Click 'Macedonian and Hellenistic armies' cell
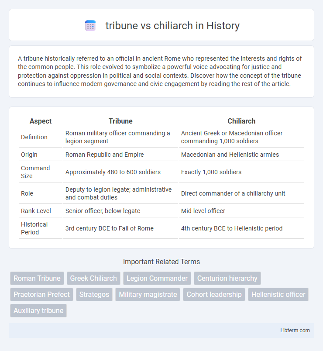Viewport: 323px width, 351px height. (230, 155)
